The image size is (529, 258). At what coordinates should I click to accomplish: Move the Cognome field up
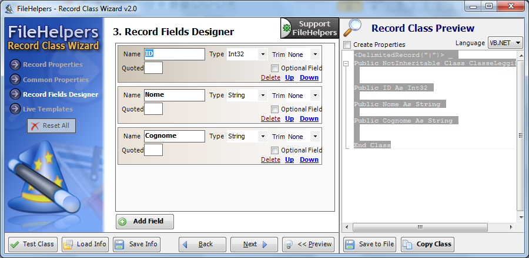[289, 159]
